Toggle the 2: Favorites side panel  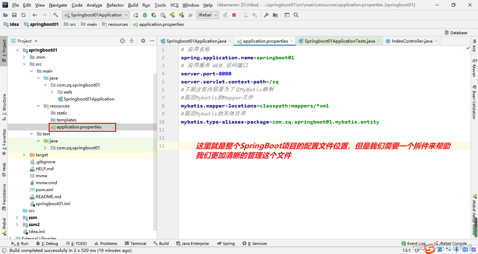pos(4,142)
